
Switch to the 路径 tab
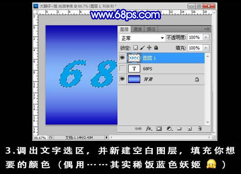151,29
